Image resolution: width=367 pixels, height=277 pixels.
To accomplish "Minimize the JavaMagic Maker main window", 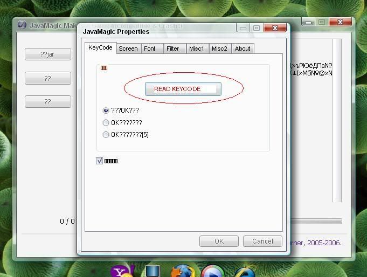I will (x=308, y=22).
